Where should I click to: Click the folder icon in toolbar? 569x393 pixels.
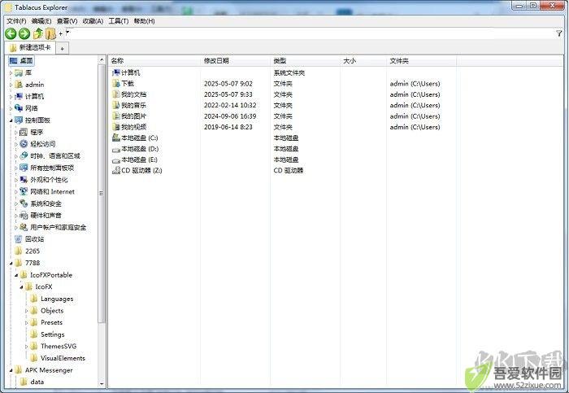click(x=50, y=34)
